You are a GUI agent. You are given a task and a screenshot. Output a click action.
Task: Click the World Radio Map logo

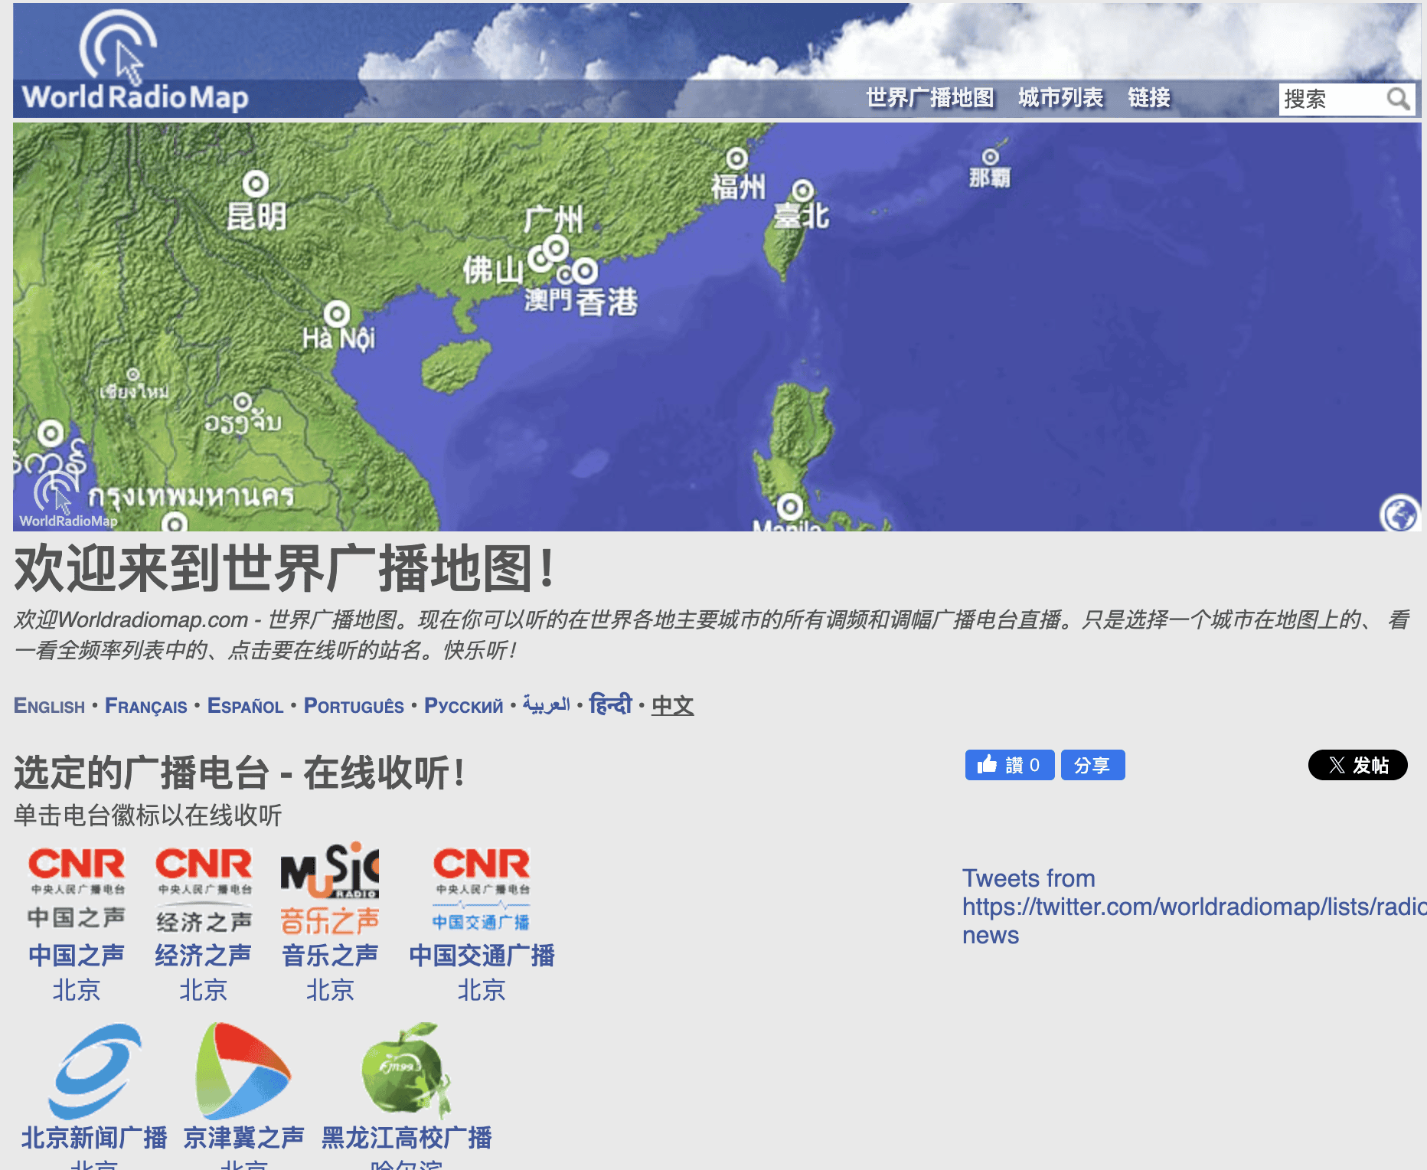point(135,63)
